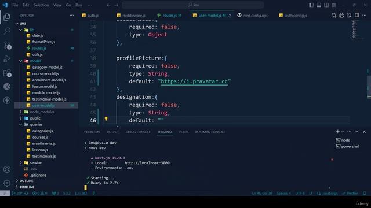
Task: Click the compare changes icon in editor toolbar
Action: click(334, 16)
